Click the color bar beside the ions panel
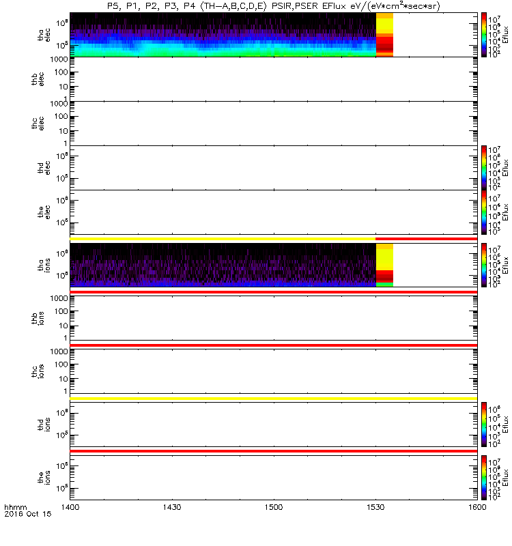Image resolution: width=512 pixels, height=546 pixels. 484,477
